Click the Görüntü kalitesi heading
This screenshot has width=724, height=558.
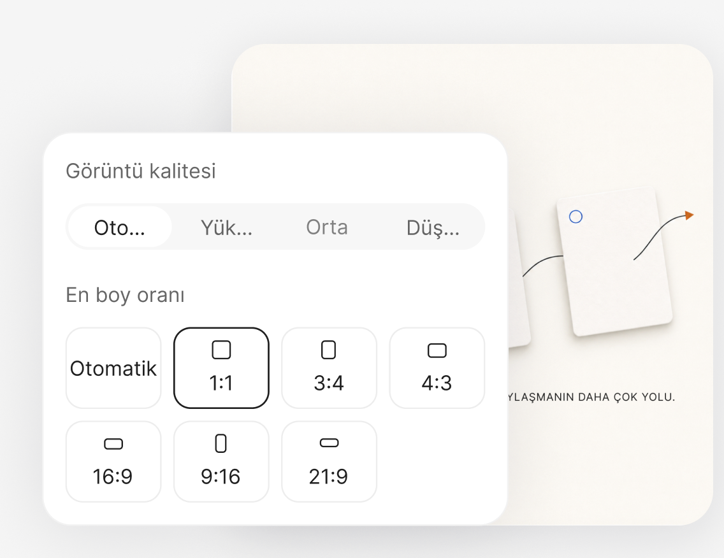pos(141,171)
